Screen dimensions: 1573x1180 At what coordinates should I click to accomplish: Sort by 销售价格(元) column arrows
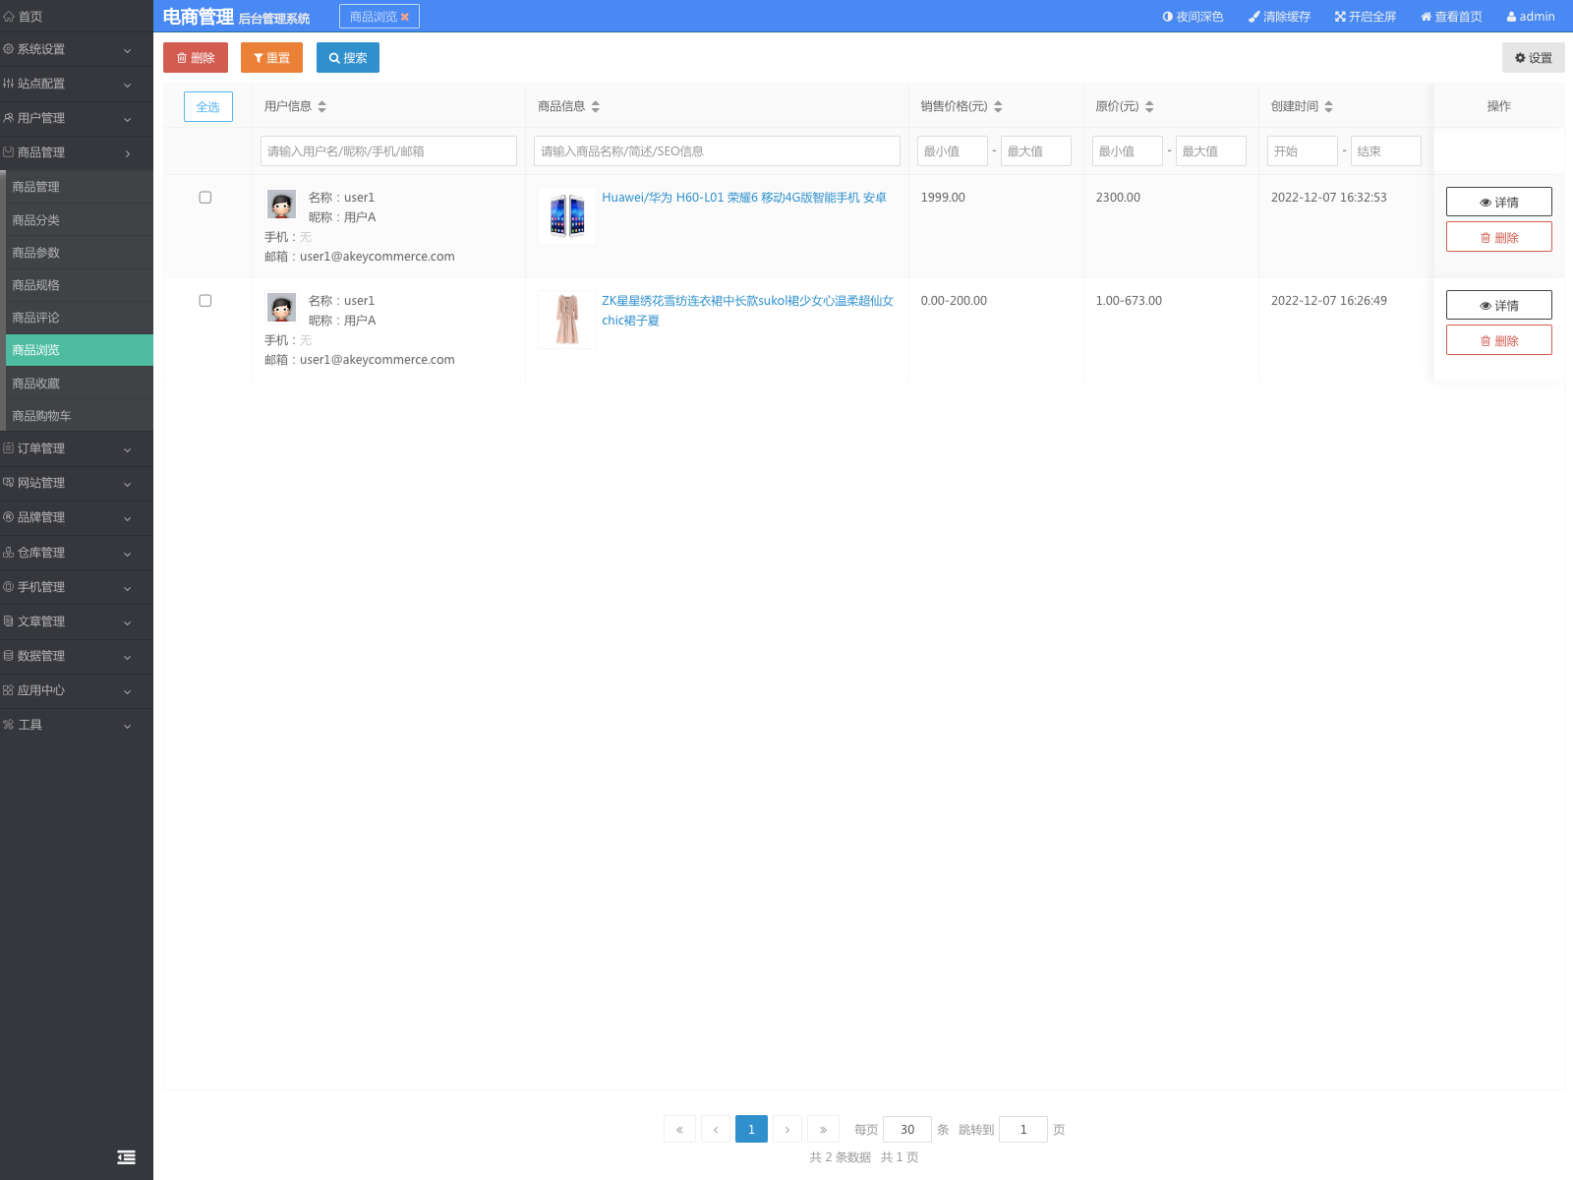point(998,106)
